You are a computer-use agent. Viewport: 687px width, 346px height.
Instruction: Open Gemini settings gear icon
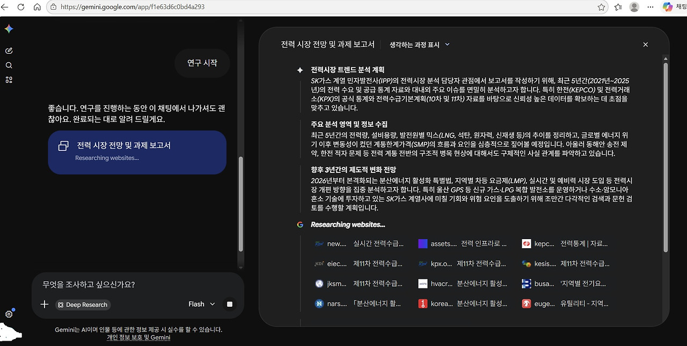(9, 314)
